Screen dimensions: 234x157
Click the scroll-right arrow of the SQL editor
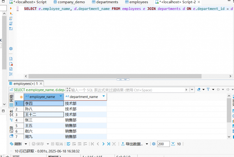pyautogui.click(x=230, y=76)
